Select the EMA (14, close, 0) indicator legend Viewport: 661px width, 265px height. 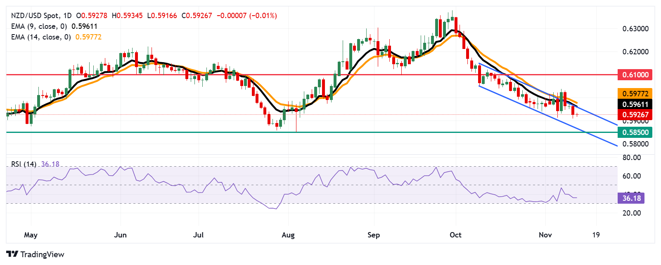(x=41, y=37)
